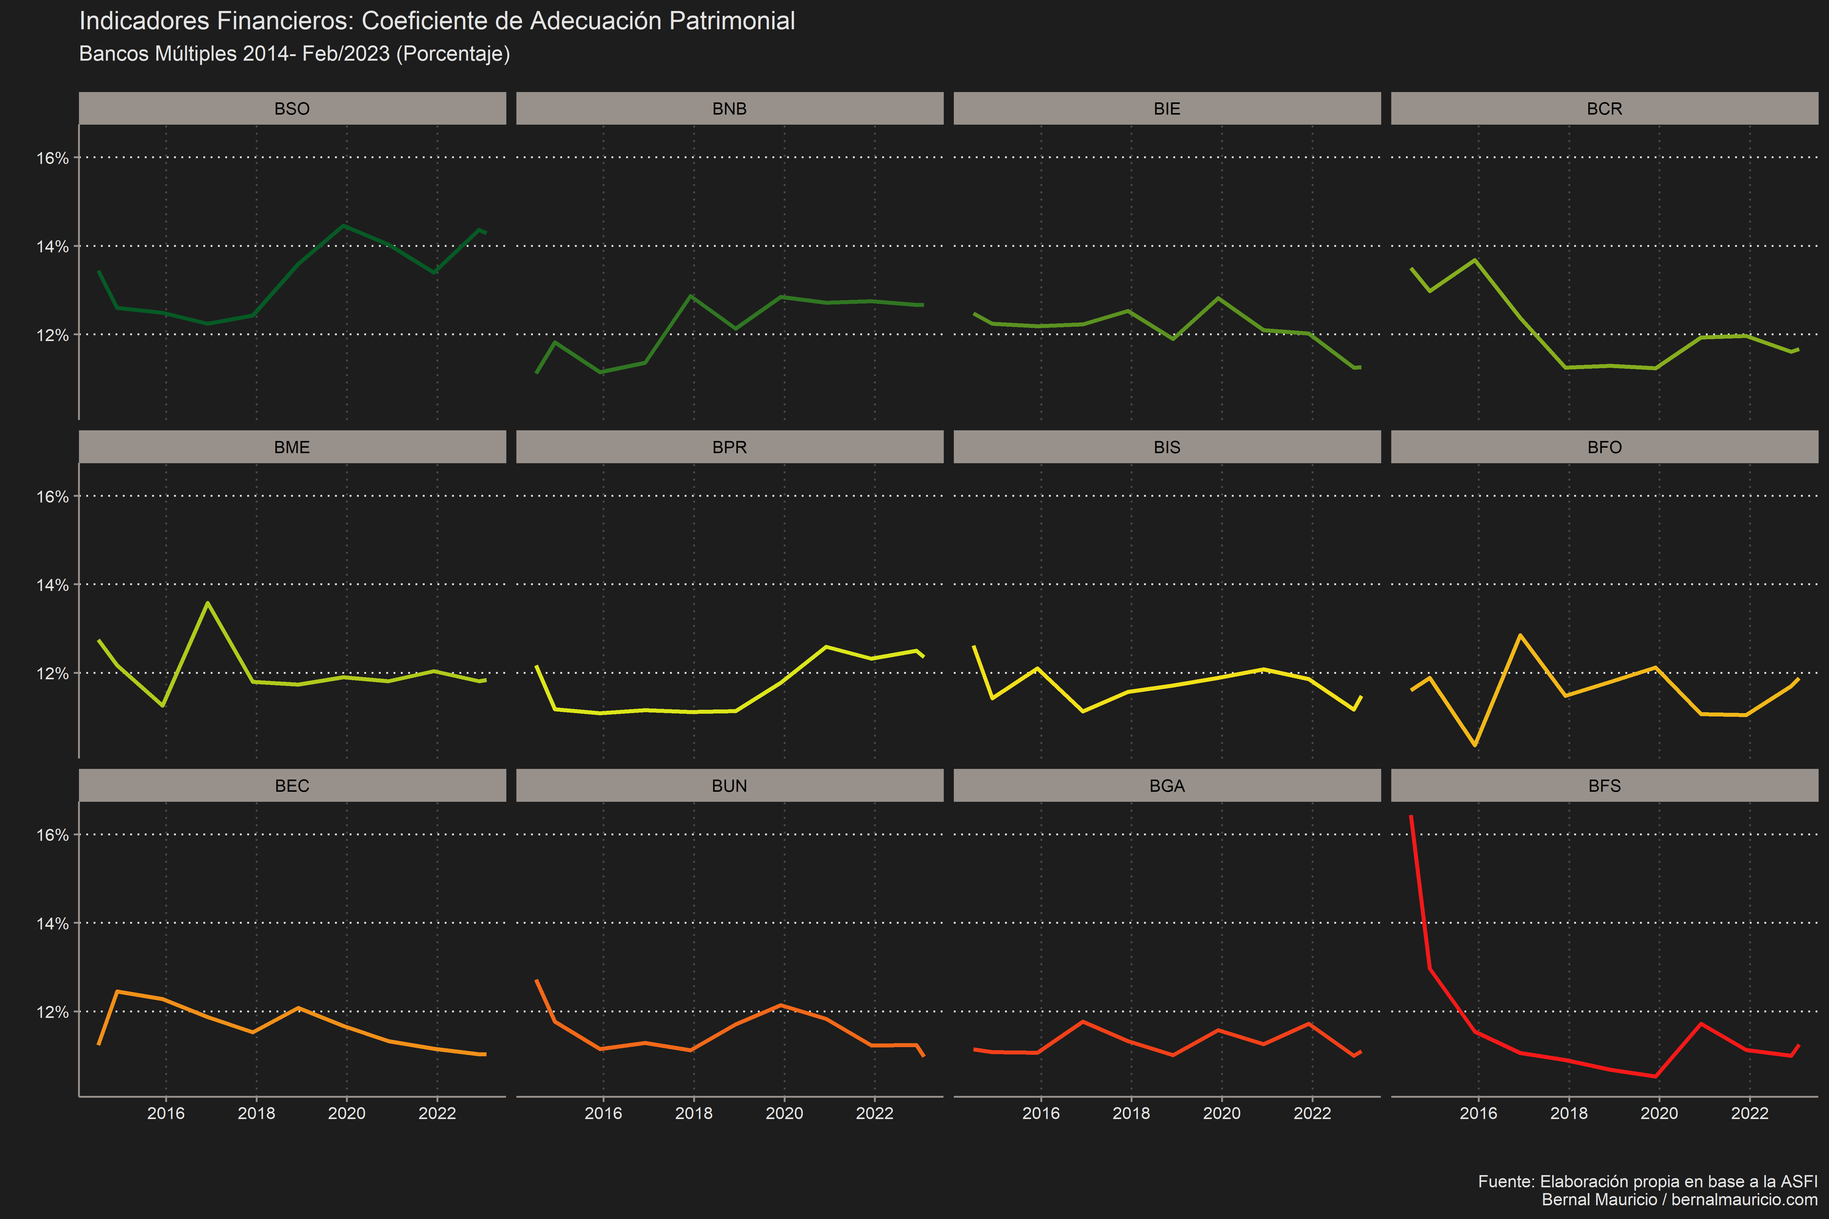This screenshot has width=1829, height=1219.
Task: Click the 16% label in the top row
Action: (x=53, y=158)
